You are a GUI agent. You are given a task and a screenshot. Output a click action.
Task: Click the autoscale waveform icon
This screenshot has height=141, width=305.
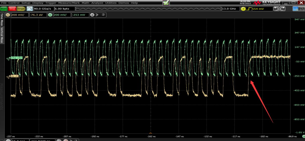click(x=30, y=9)
